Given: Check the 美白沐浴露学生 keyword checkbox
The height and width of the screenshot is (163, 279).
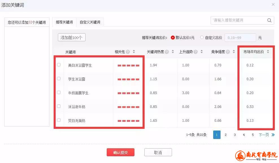Looking at the screenshot, I should pos(59,65).
